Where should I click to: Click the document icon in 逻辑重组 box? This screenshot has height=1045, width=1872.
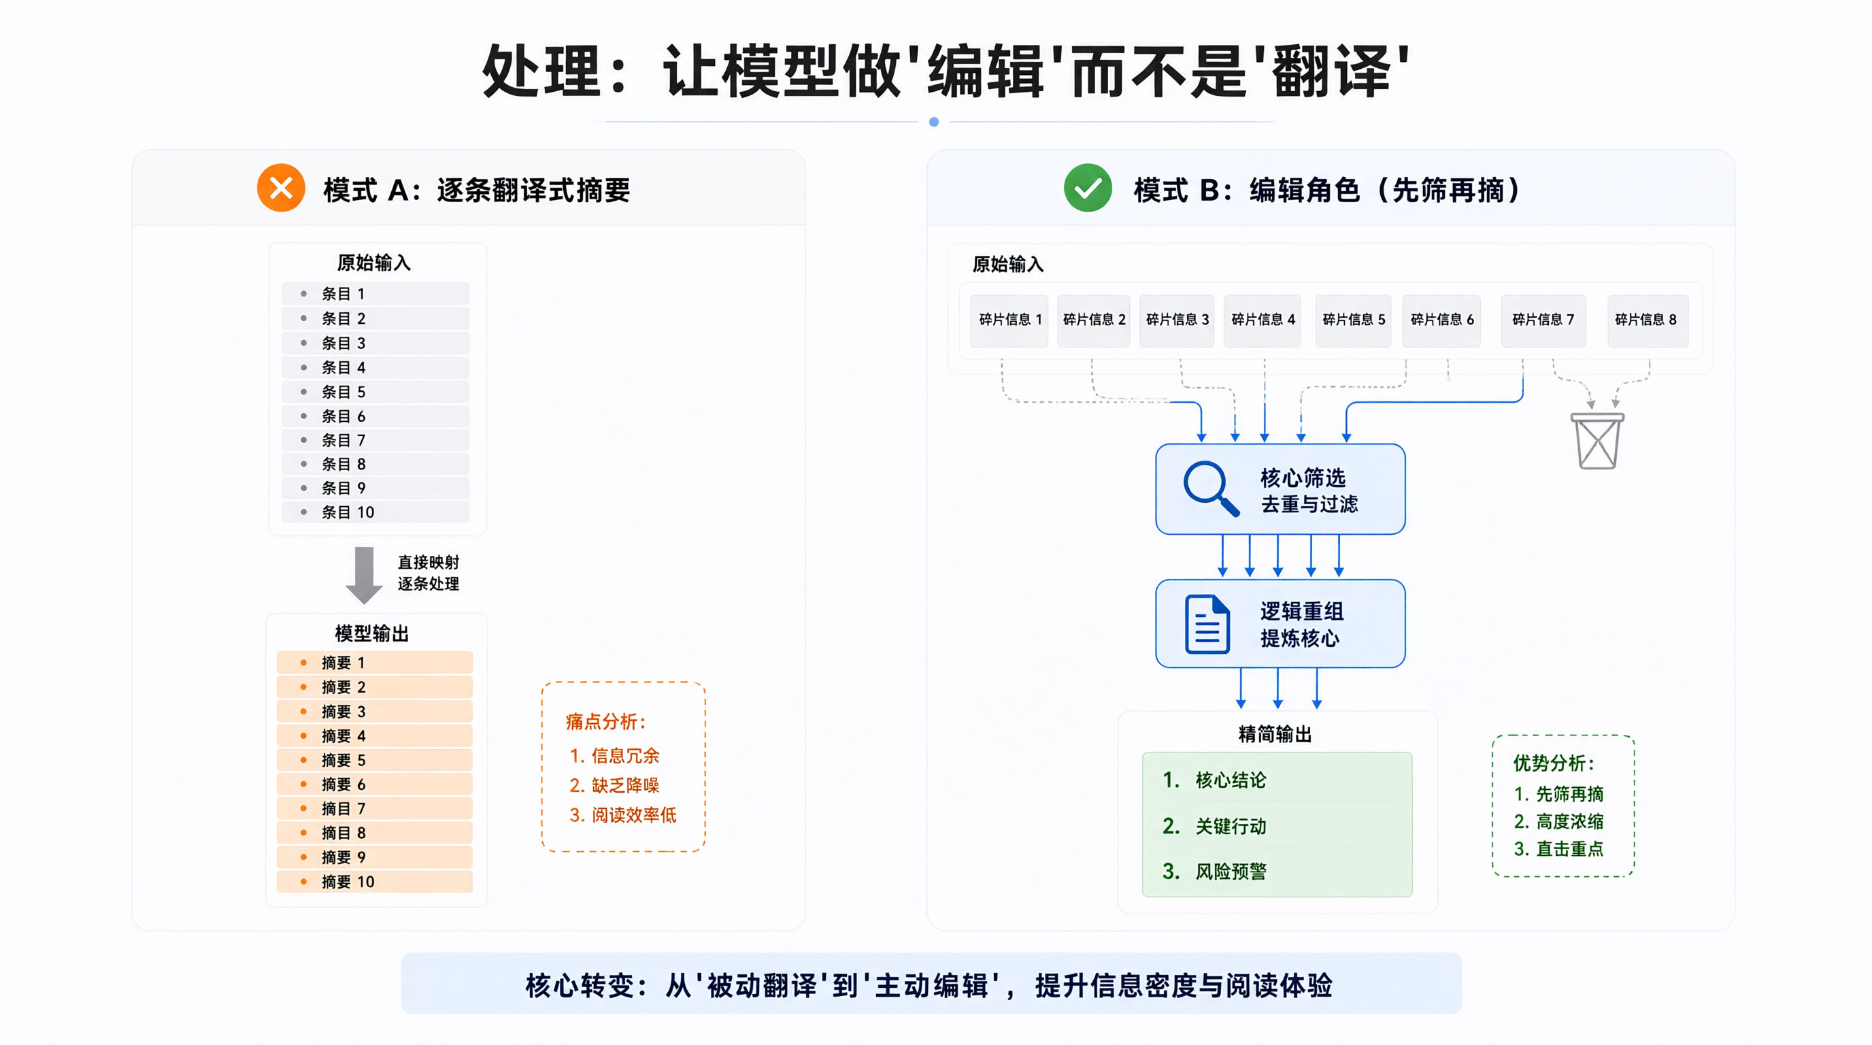pyautogui.click(x=1207, y=625)
